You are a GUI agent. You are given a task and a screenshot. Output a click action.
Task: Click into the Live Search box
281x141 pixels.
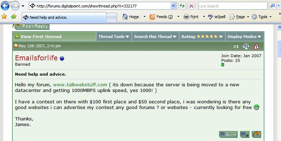233,6
